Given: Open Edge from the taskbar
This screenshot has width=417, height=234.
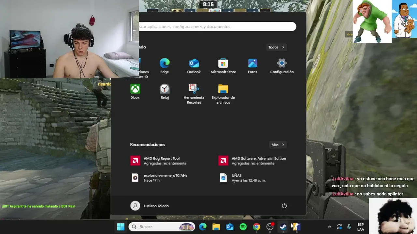Looking at the screenshot, I should pyautogui.click(x=203, y=227).
